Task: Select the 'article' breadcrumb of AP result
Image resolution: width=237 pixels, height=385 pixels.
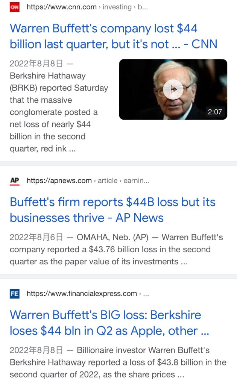Action: click(x=108, y=181)
